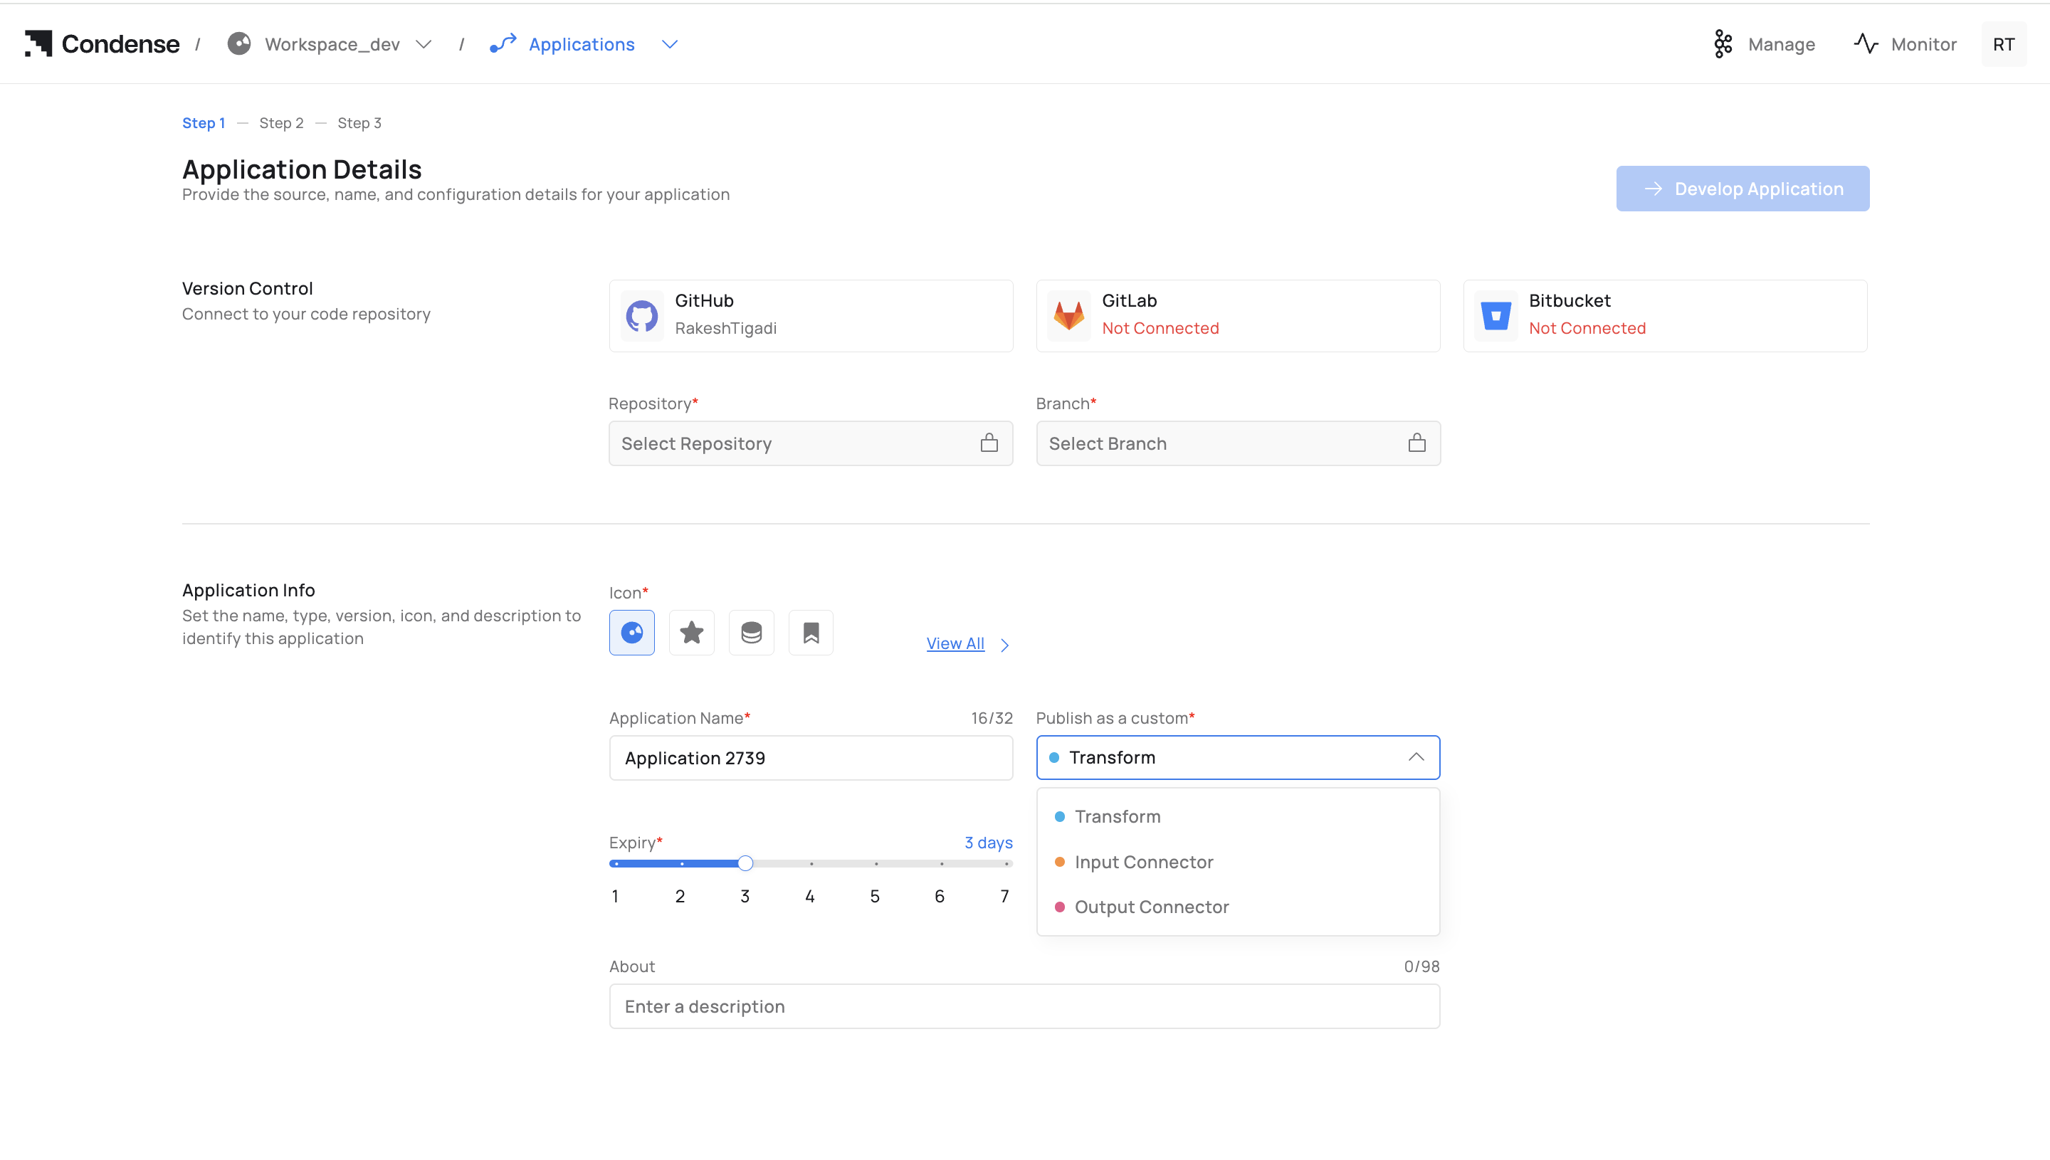
Task: Click the Manage nodes icon
Action: point(1723,45)
